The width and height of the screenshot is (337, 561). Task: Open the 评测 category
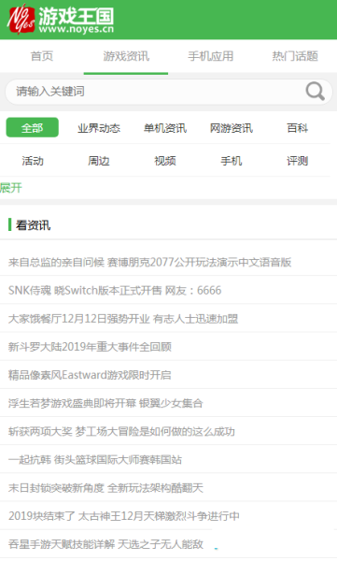tap(298, 161)
